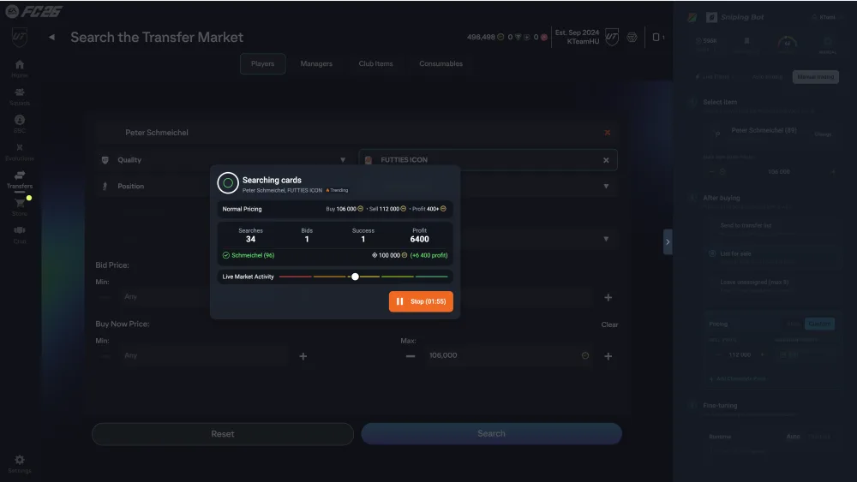The image size is (857, 482).
Task: Click the Normal Pricing row
Action: click(x=334, y=209)
